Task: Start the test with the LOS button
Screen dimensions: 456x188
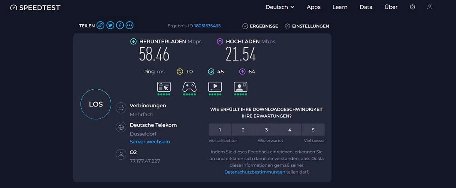Action: pyautogui.click(x=96, y=104)
